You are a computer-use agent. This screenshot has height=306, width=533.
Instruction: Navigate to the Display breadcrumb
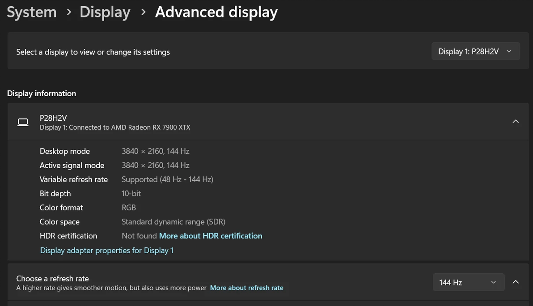pos(105,12)
